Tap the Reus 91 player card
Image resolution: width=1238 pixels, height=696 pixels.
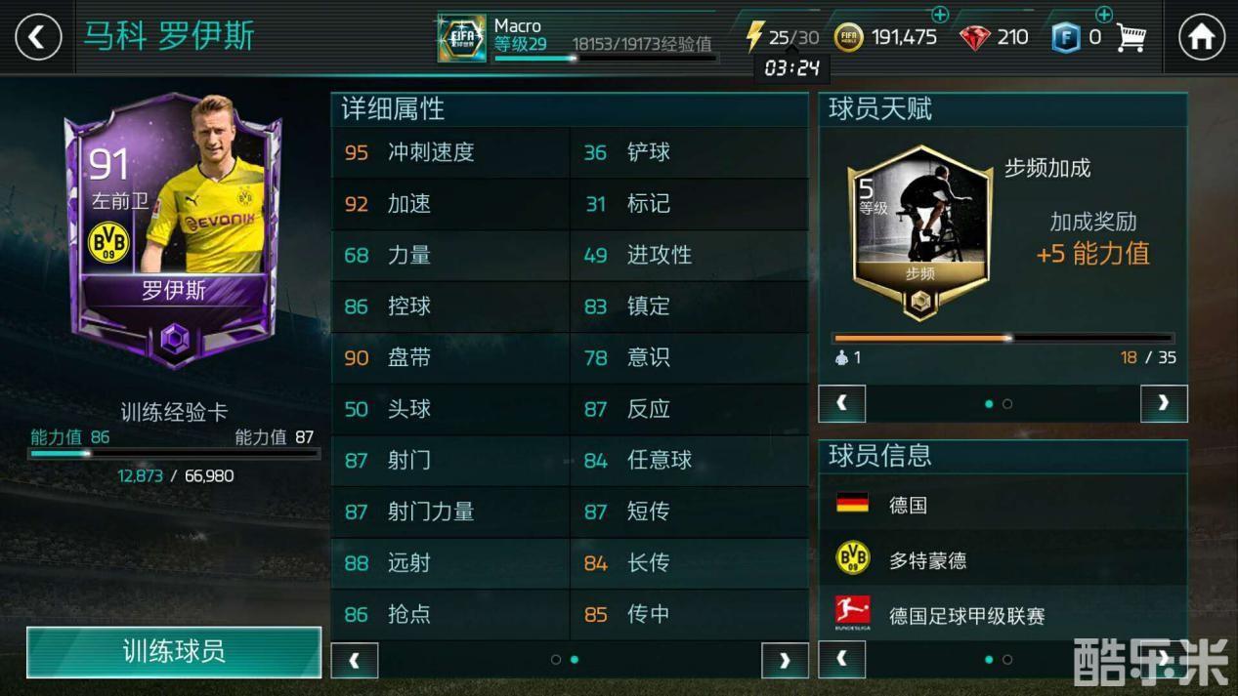tap(173, 230)
